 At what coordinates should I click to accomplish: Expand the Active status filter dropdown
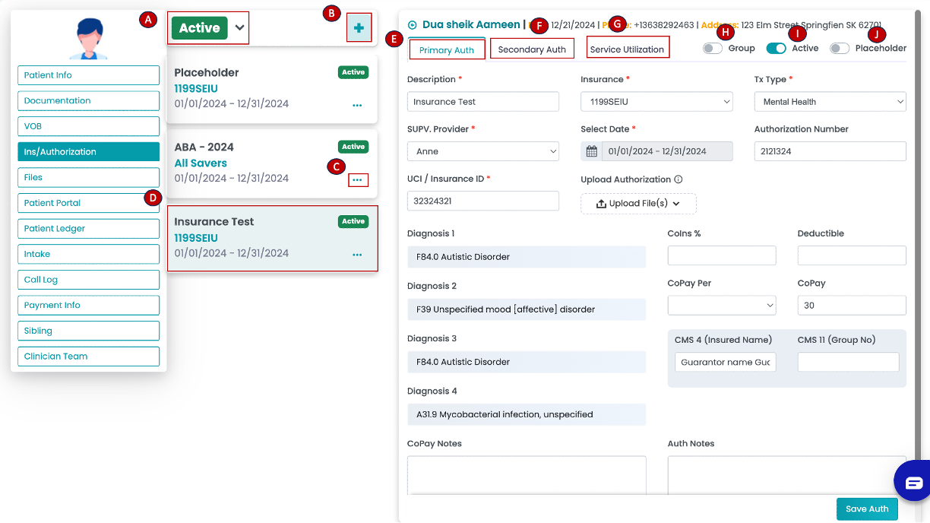[240, 28]
